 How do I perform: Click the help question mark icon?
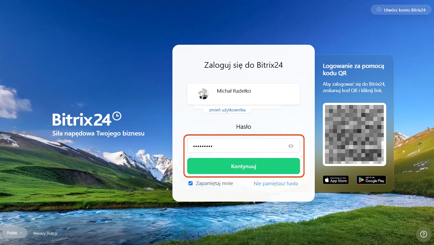tap(424, 234)
